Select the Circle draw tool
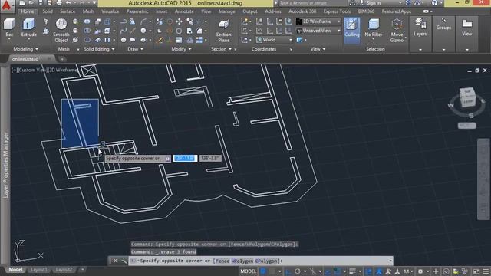The width and height of the screenshot is (491, 276). 143,31
